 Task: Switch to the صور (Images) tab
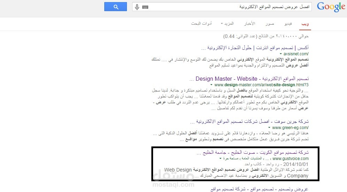pos(270,24)
